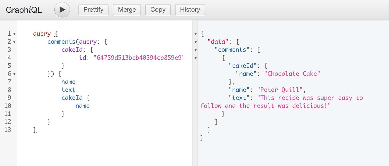
Task: Collapse the closing block fold arrow on line 6
Action: pos(14,74)
